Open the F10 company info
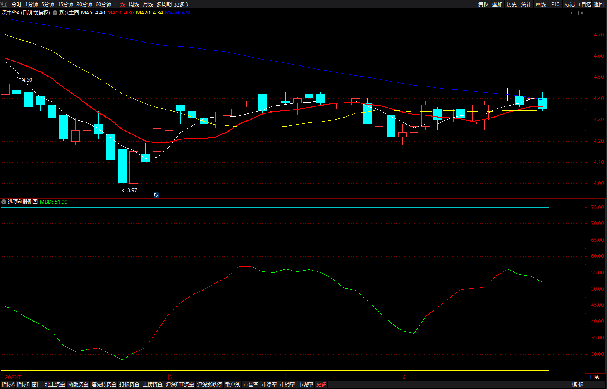Screen dimensions: 607x389 tap(555, 4)
